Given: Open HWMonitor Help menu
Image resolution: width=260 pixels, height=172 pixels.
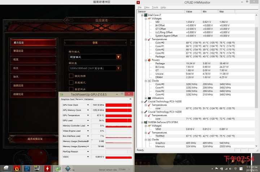Looking at the screenshot, I should point(163,7).
